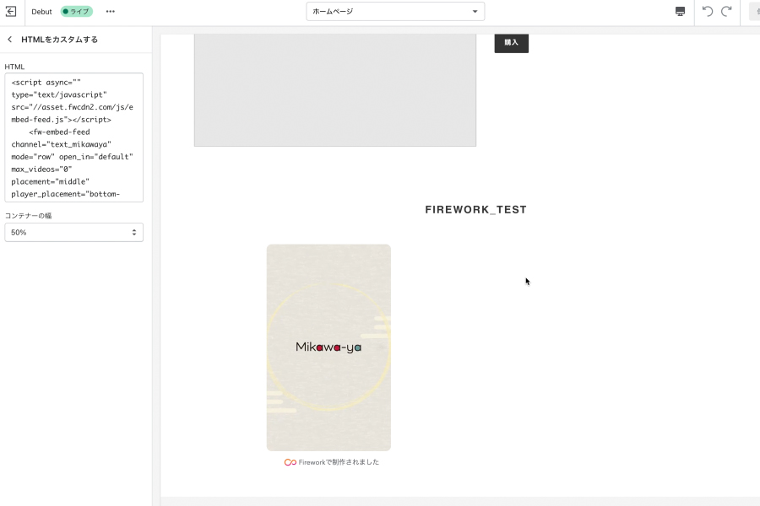760x506 pixels.
Task: Open the コンテナーの幅 50% dropdown
Action: [x=74, y=233]
